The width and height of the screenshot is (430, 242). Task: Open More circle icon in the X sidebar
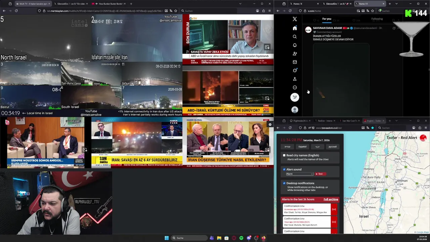(295, 87)
